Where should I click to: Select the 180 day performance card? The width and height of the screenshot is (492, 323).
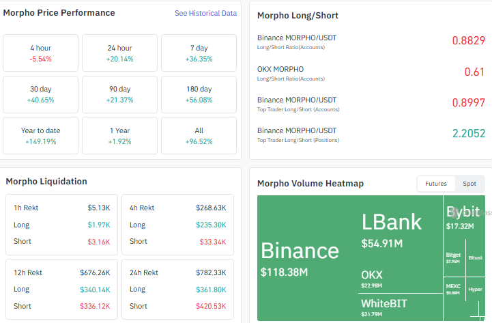coord(199,94)
